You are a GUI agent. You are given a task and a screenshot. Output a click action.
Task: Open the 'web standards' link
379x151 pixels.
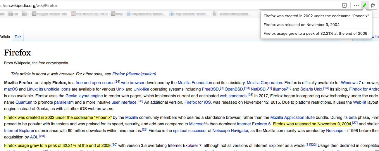coord(233,96)
